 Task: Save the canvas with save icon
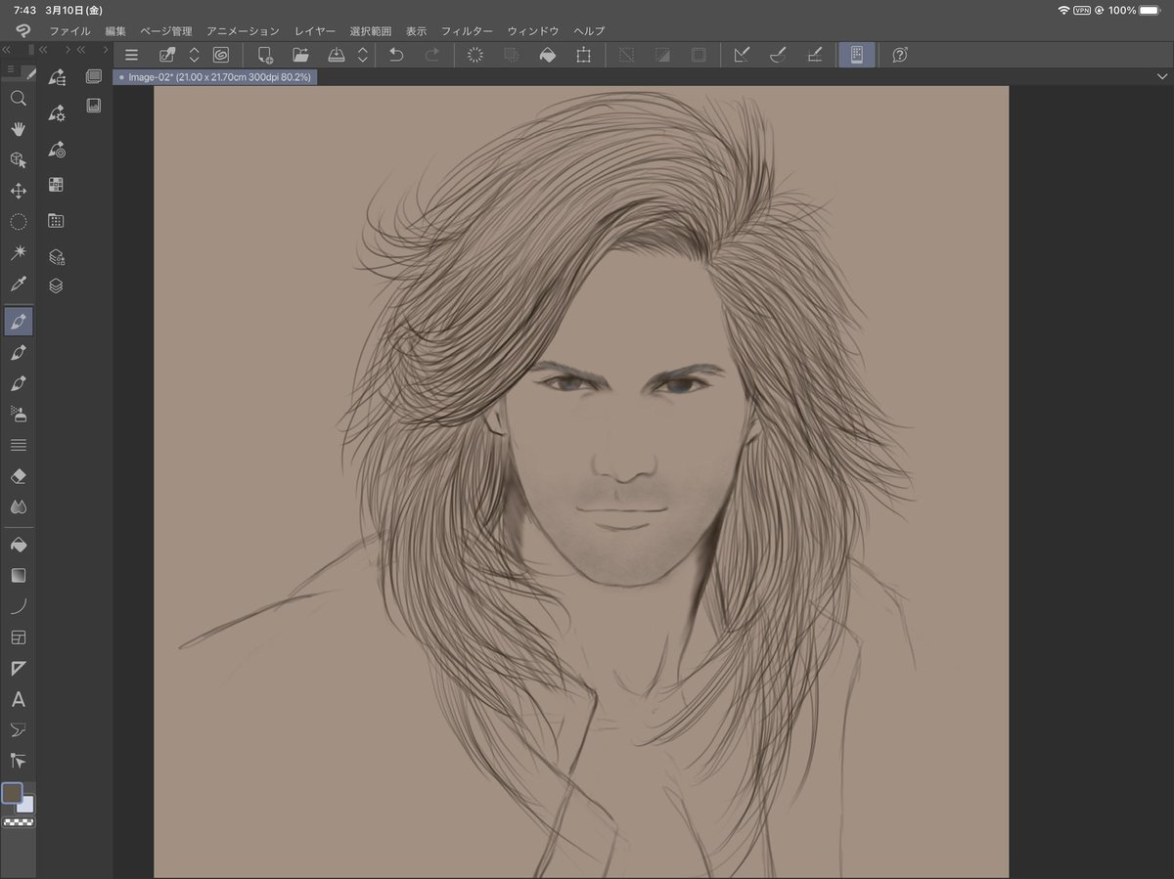[336, 55]
